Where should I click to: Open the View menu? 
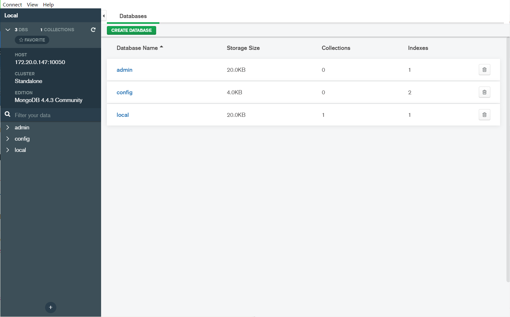(32, 5)
